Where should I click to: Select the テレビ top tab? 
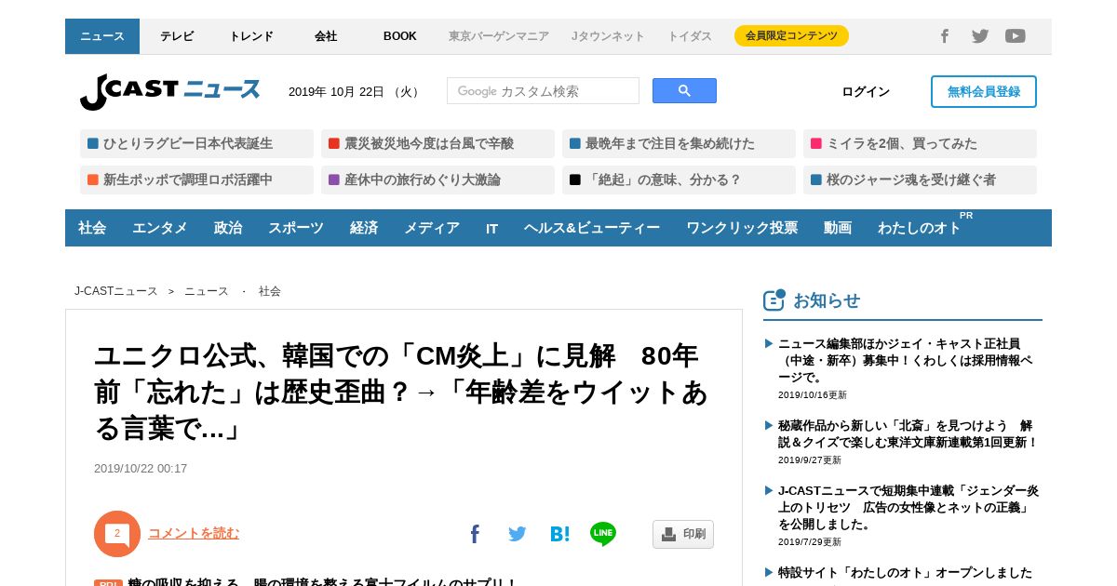[x=177, y=36]
